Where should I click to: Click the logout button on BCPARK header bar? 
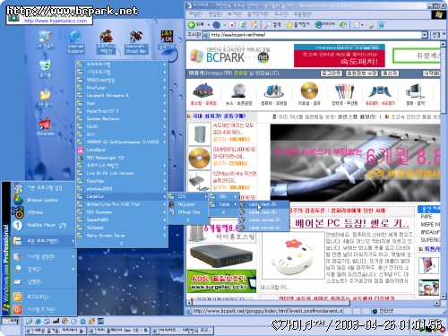click(x=332, y=73)
